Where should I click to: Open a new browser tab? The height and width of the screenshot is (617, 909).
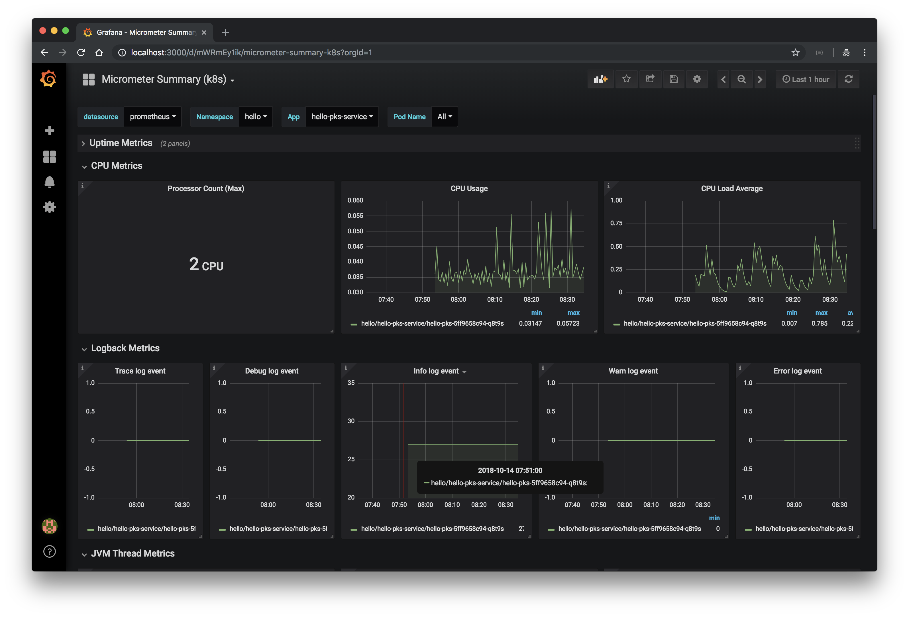tap(225, 33)
